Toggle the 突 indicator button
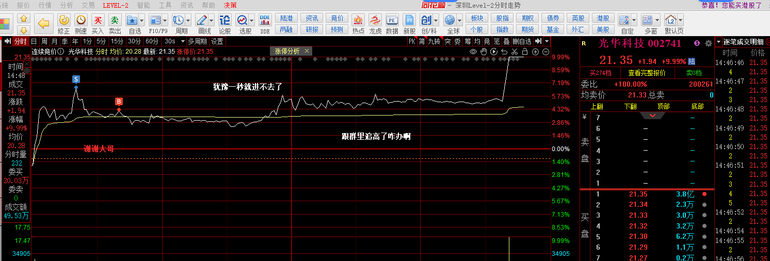 448,41
